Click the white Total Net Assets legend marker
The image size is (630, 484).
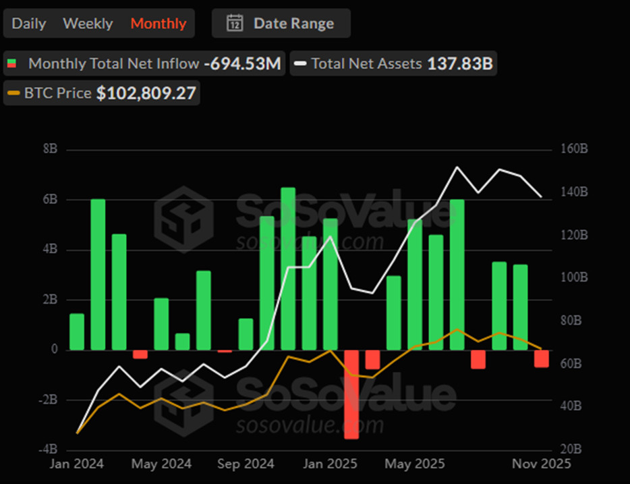[x=300, y=64]
